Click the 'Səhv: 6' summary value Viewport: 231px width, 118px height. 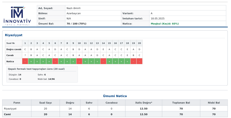[42, 75]
